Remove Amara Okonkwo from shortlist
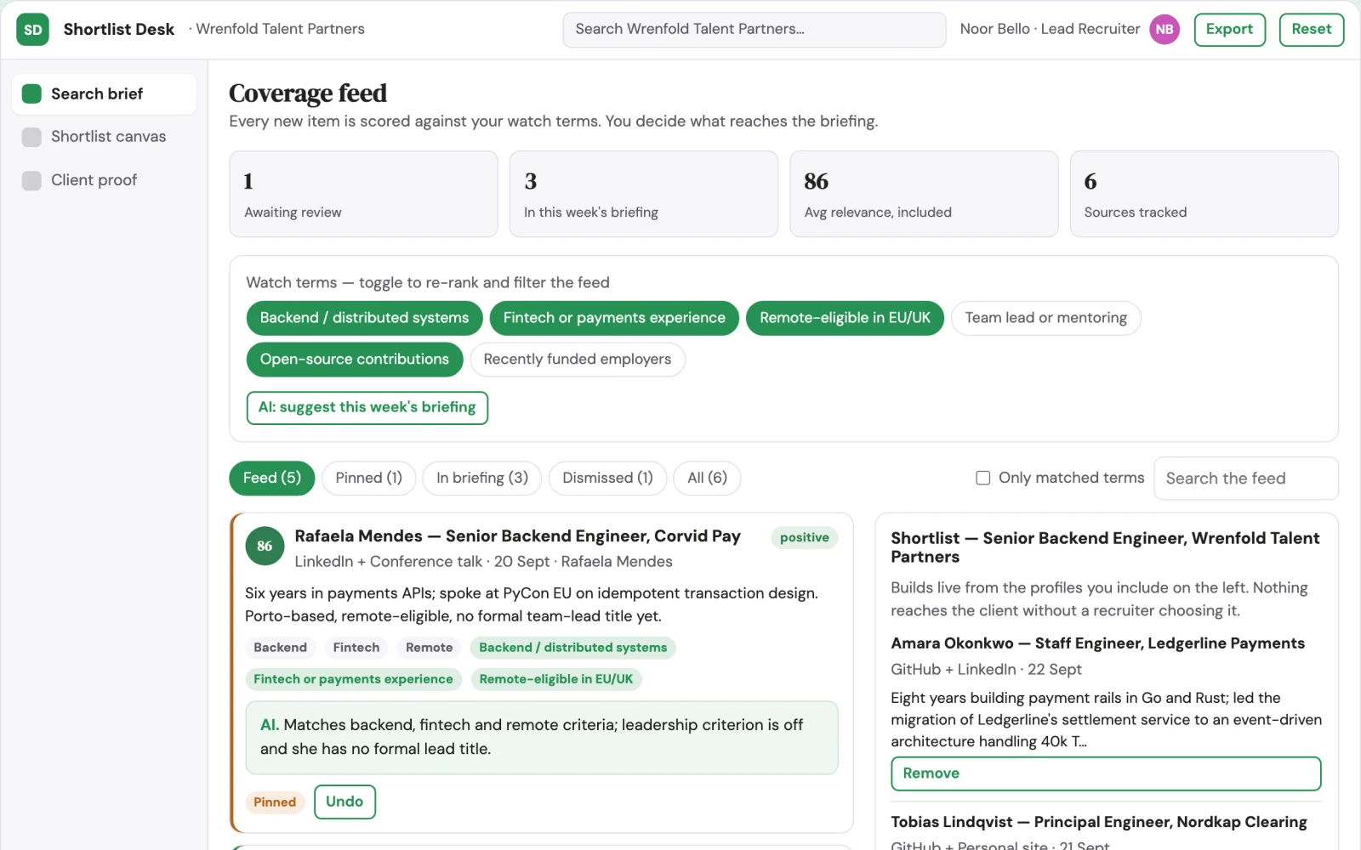The image size is (1361, 850). tap(1106, 773)
